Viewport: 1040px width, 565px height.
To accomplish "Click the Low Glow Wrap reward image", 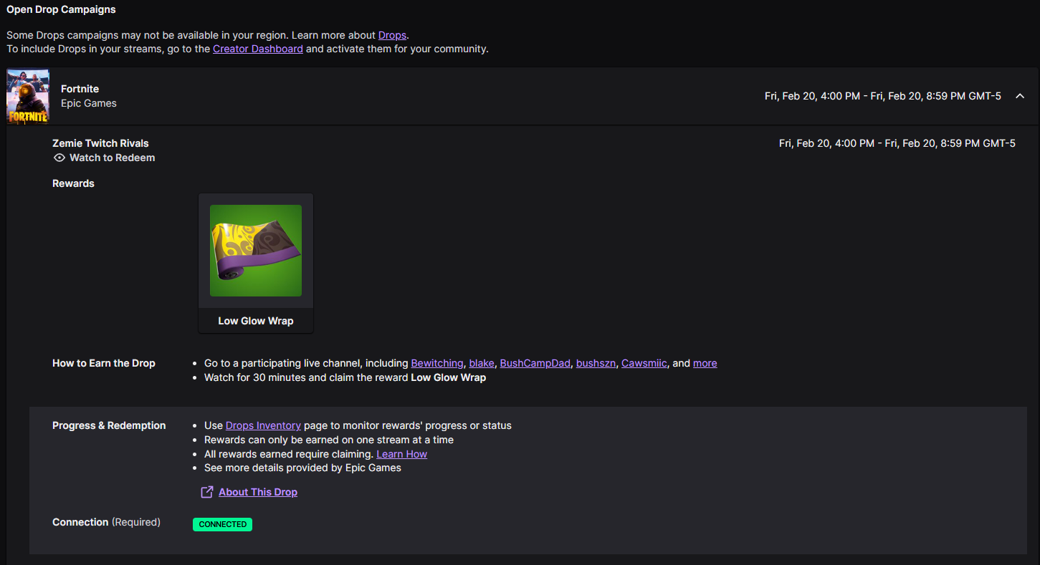I will click(x=256, y=251).
